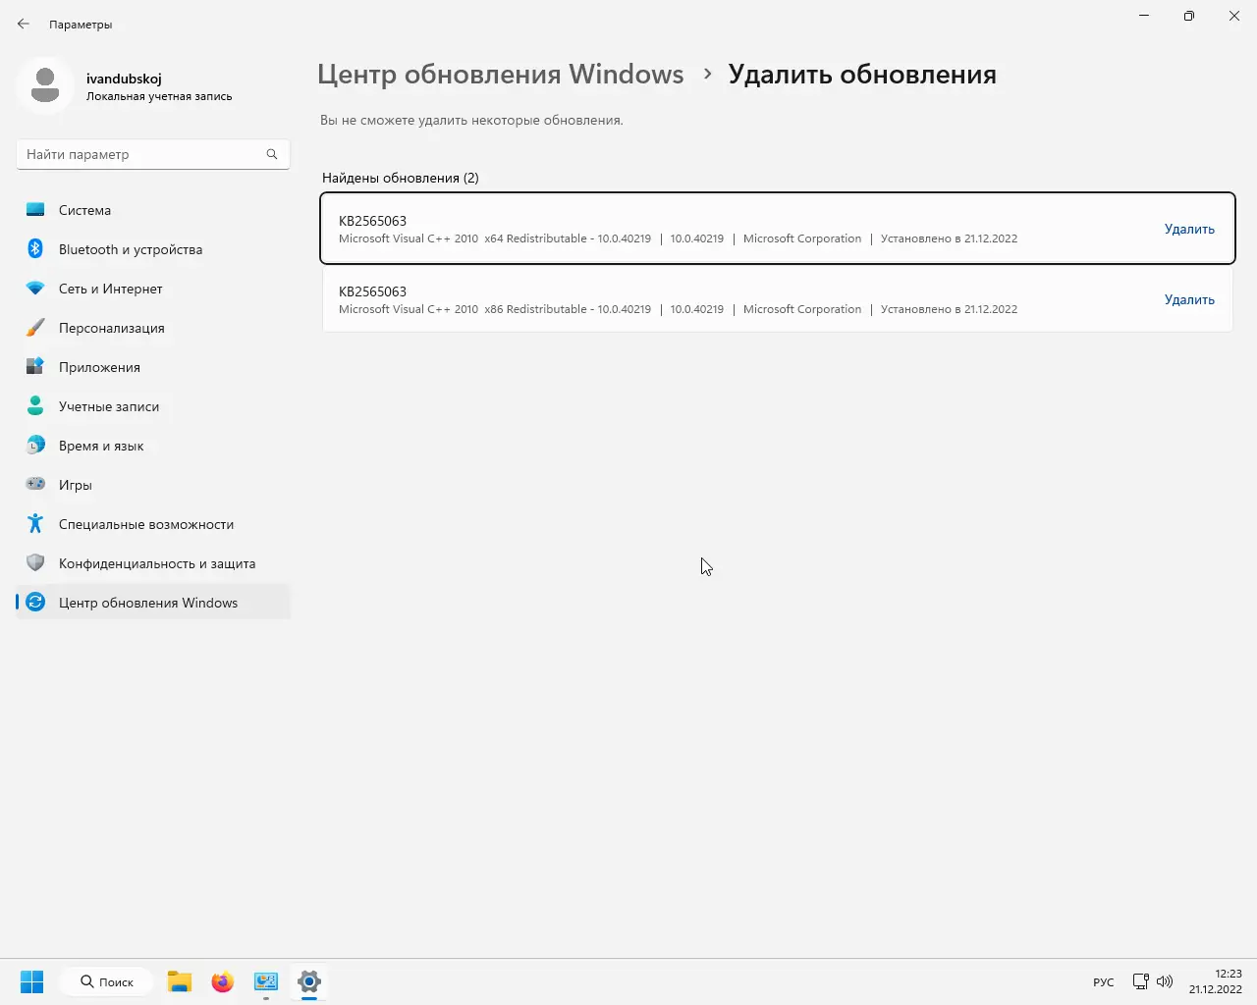Open Время и язык settings

pyautogui.click(x=153, y=446)
